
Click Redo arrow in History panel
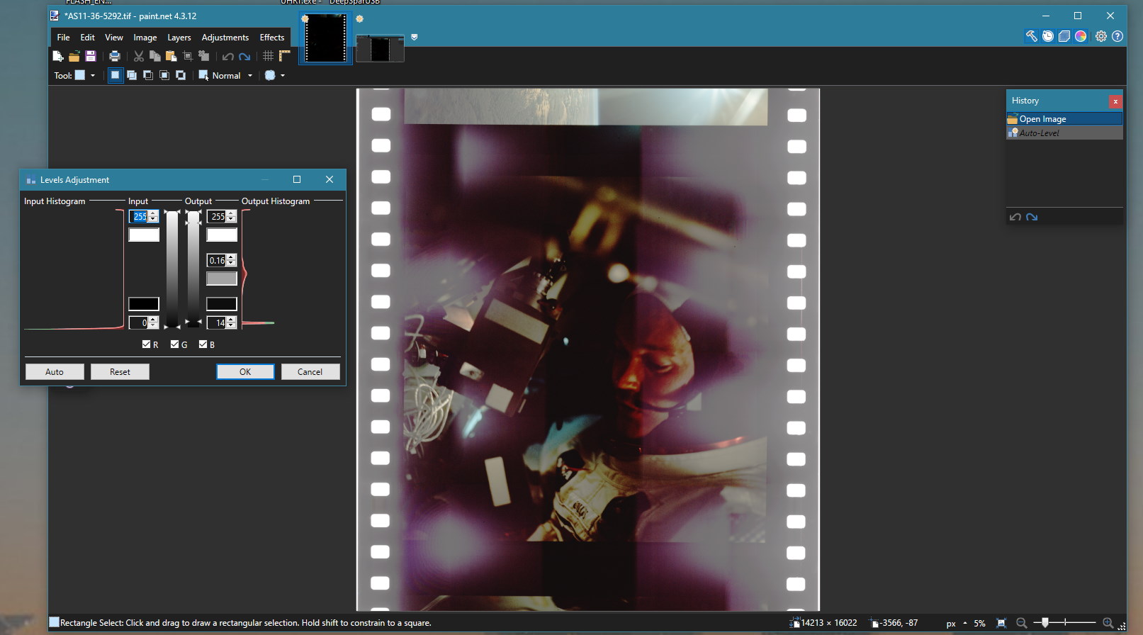[1032, 217]
